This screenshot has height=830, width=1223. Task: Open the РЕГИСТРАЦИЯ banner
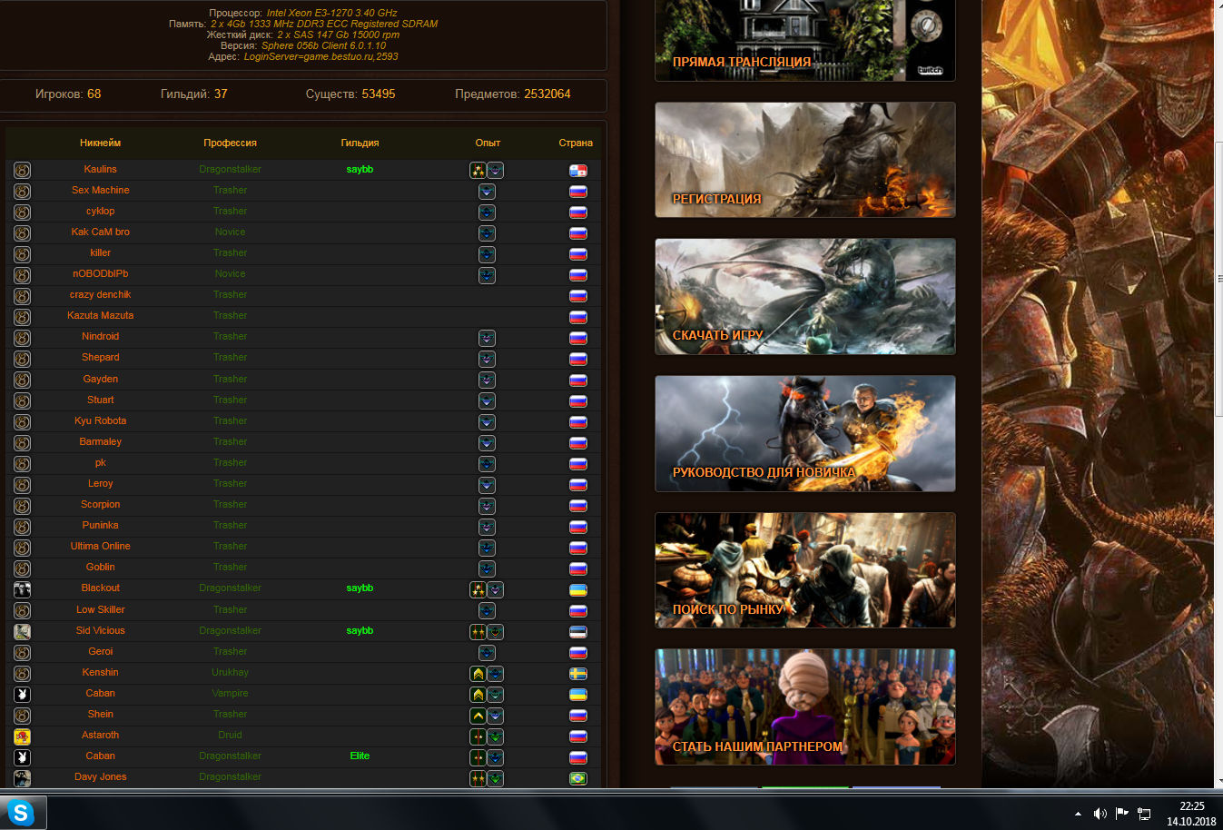pyautogui.click(x=805, y=160)
